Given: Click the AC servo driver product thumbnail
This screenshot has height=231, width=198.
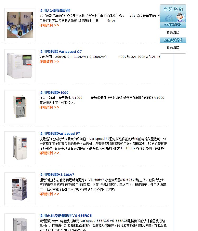Looking at the screenshot, I should tap(20, 25).
